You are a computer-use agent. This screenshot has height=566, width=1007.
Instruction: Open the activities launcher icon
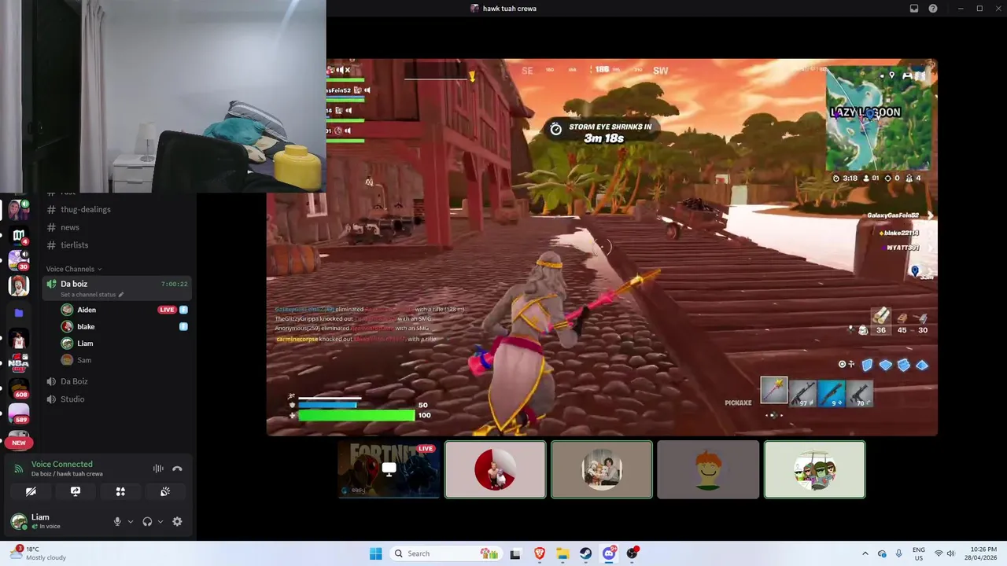120,491
